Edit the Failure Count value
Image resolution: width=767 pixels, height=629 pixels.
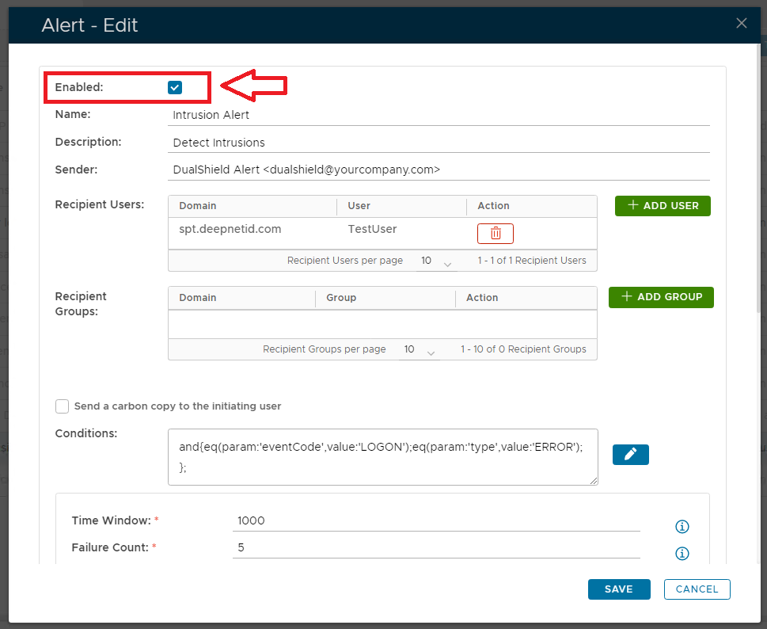coord(435,547)
